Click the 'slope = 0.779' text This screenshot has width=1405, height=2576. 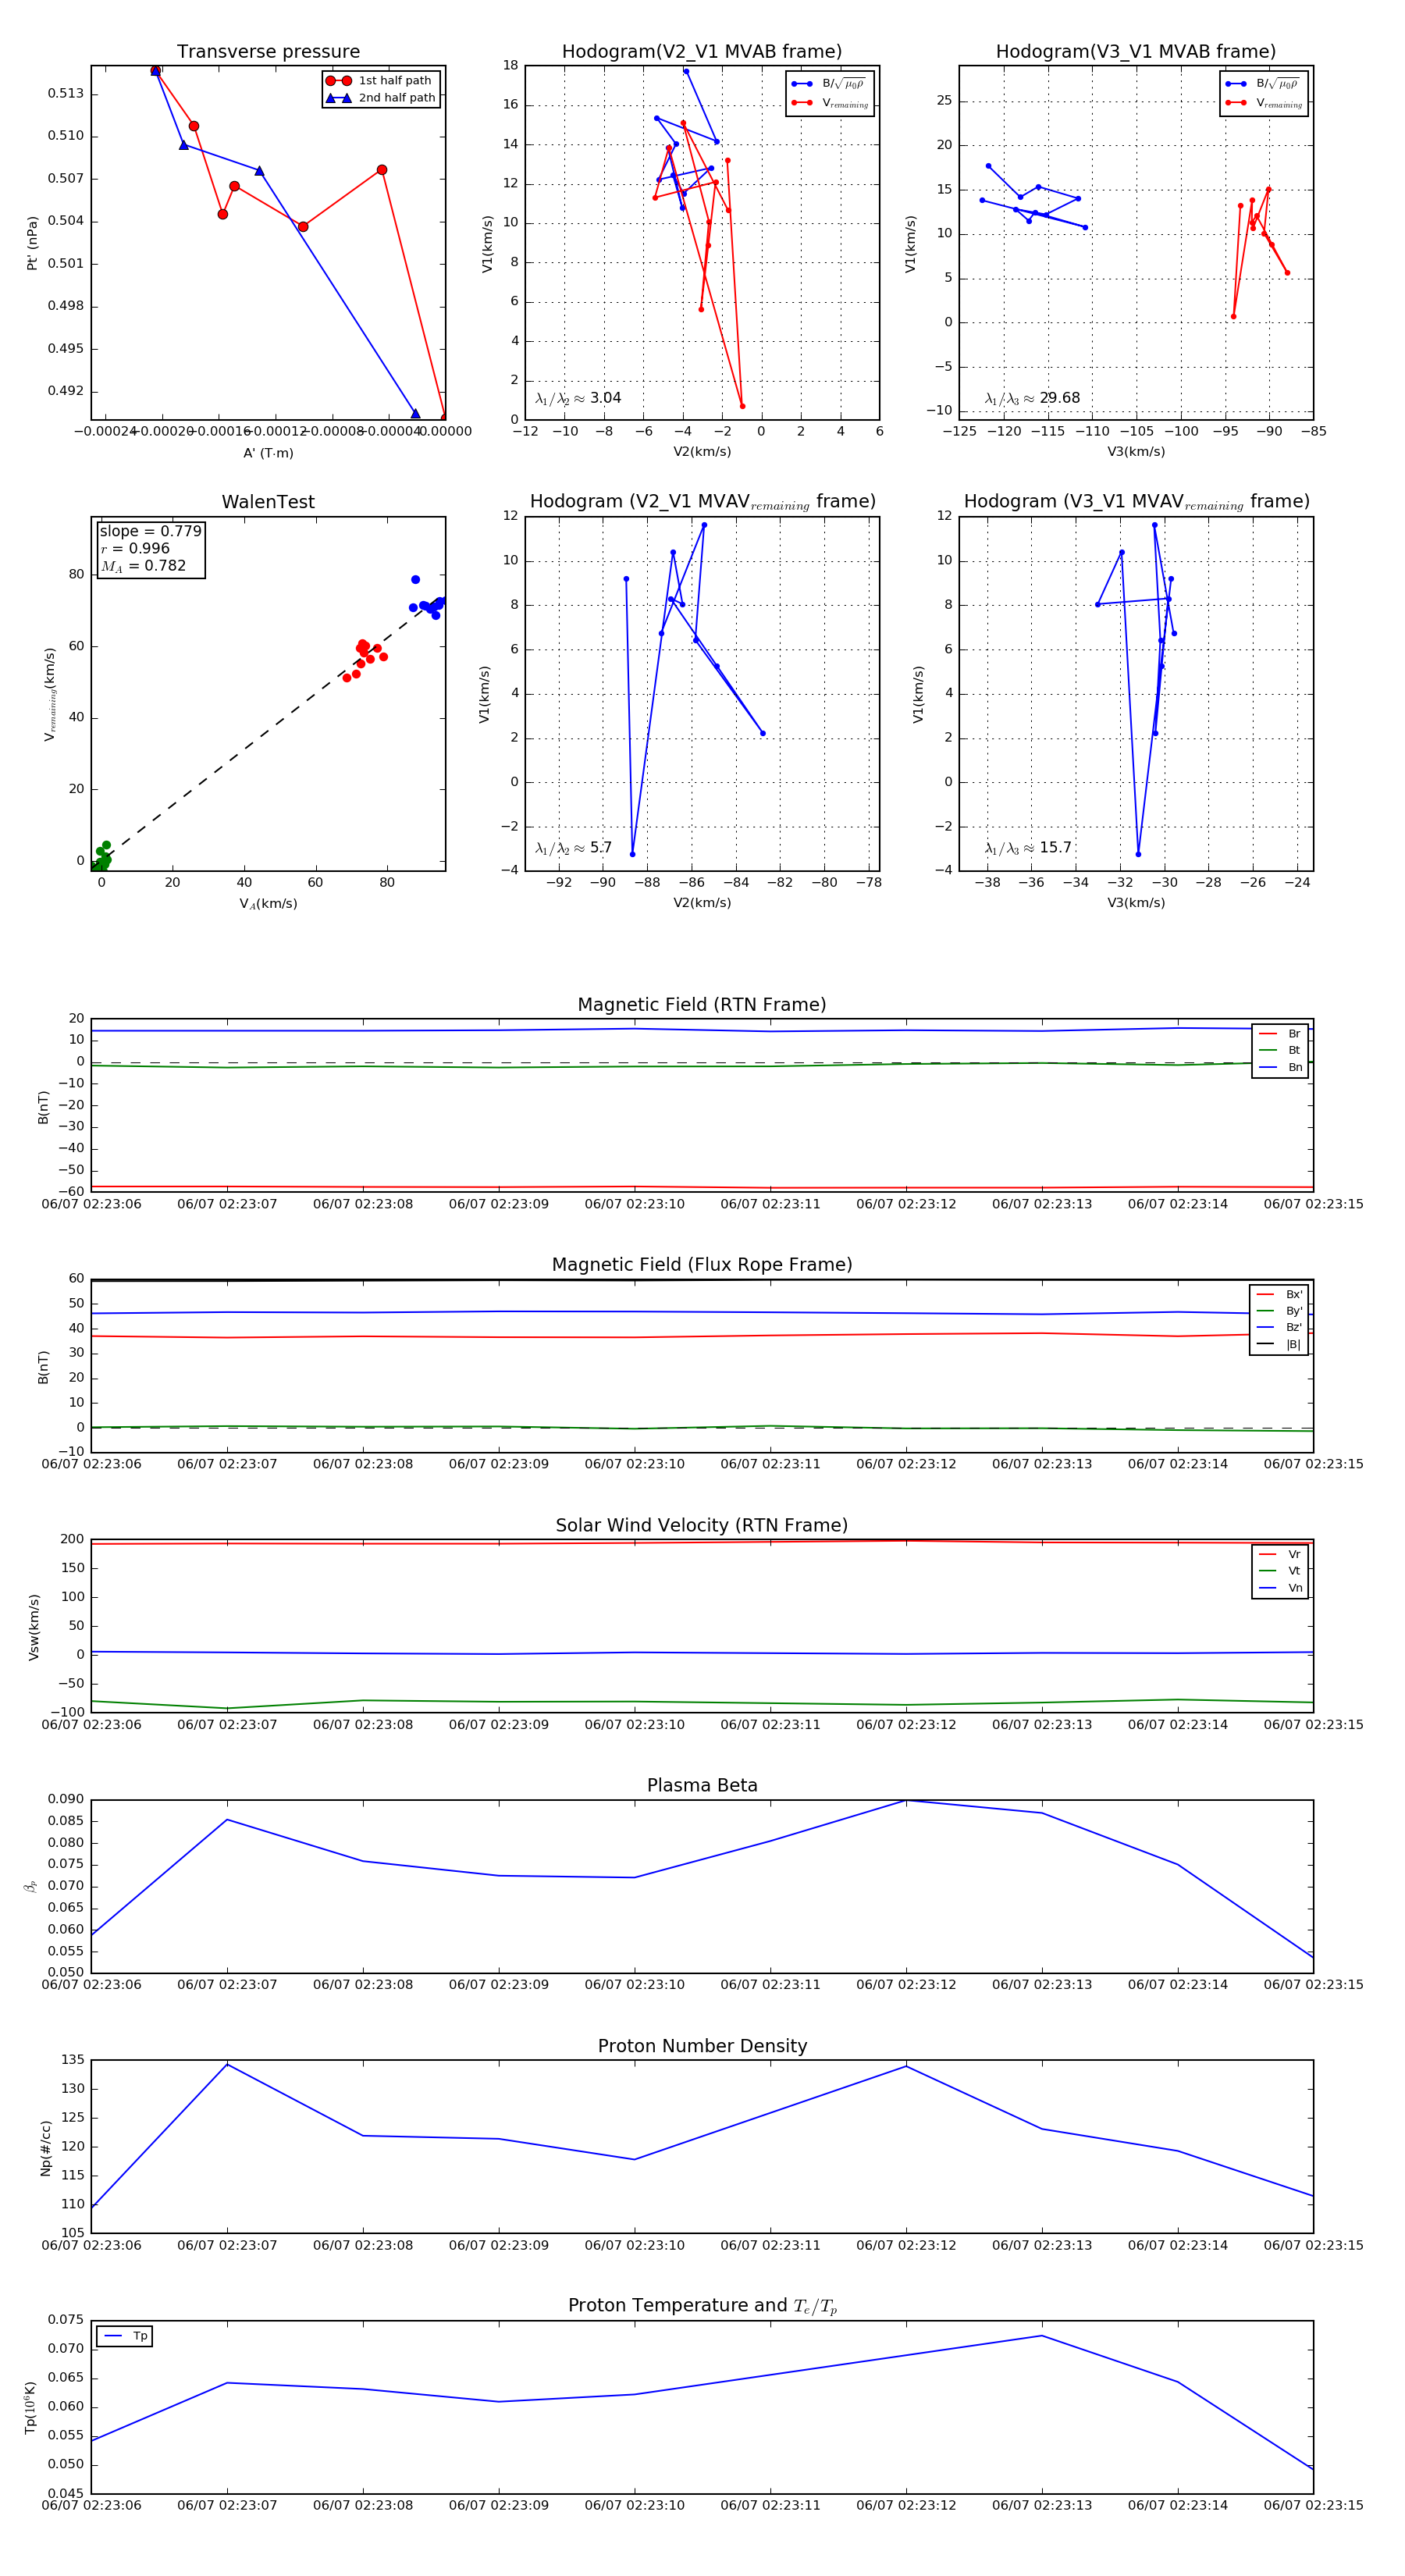coord(150,531)
